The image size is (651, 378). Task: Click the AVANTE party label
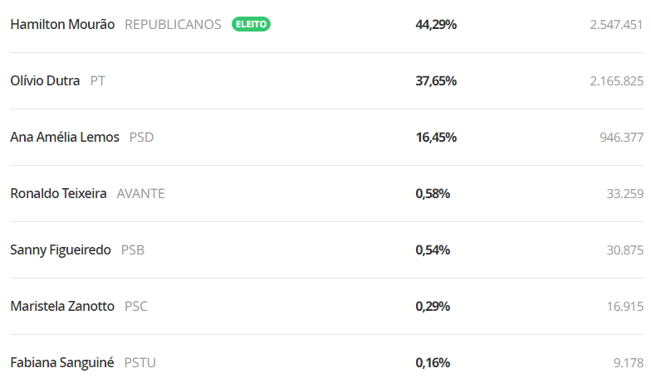[141, 194]
